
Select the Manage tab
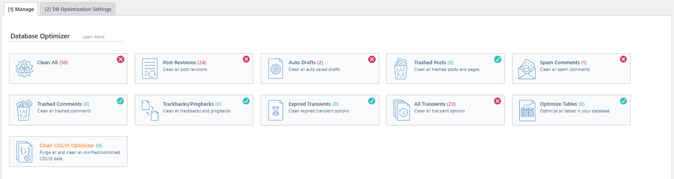(21, 9)
